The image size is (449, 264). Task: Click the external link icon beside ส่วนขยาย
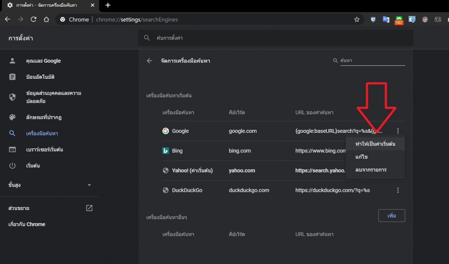click(90, 208)
